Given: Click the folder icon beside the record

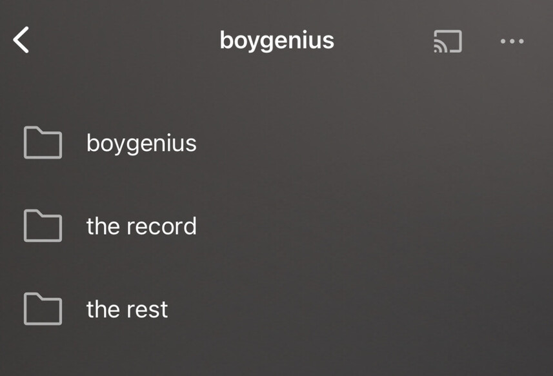Looking at the screenshot, I should [43, 226].
